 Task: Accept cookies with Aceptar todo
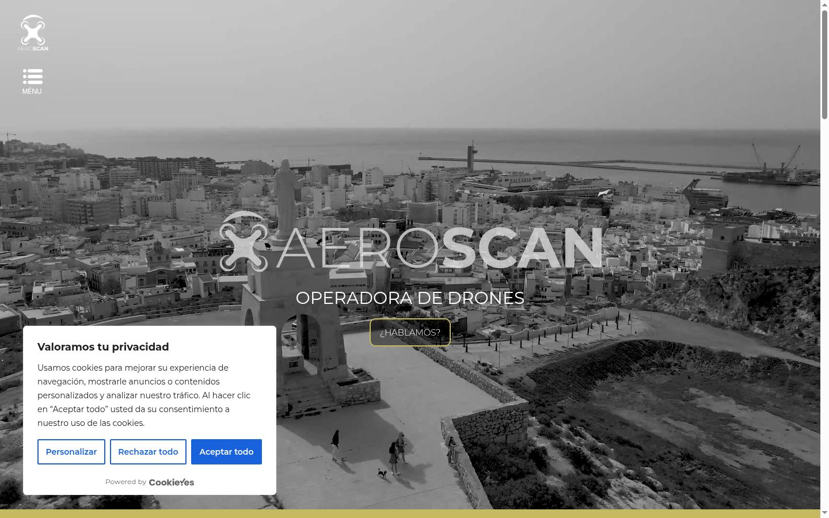pos(226,452)
